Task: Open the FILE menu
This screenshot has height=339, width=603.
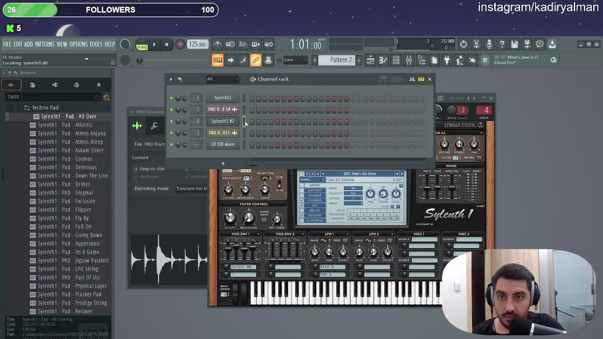Action: point(7,44)
